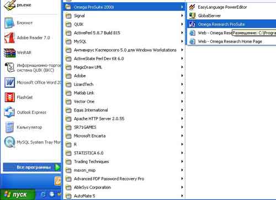This screenshot has height=200, width=276.
Task: Expand AbleSys Corporation submenu arrow
Action: tap(182, 187)
